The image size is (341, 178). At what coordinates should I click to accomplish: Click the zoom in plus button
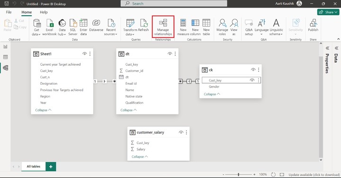pos(254,175)
